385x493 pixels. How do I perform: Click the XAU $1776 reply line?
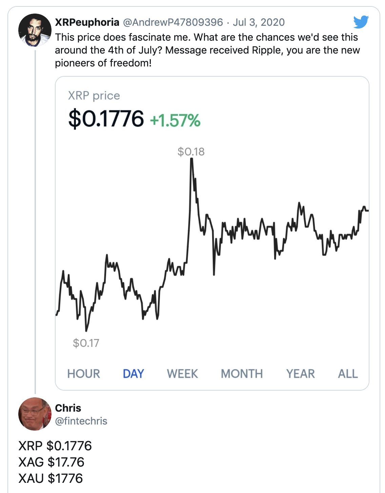[50, 478]
